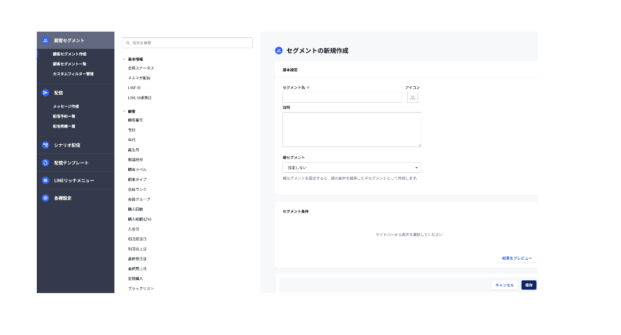Open メッセージ作成 under 配信
Viewport: 621px width, 335px height.
click(66, 106)
